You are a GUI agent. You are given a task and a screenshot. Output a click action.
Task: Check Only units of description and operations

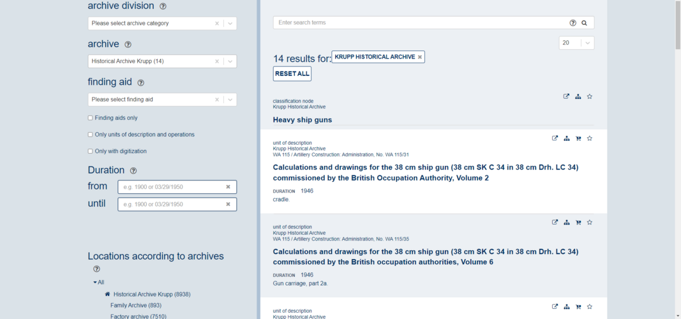[x=91, y=135]
